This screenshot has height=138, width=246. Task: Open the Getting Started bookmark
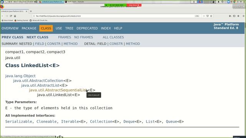21,20
